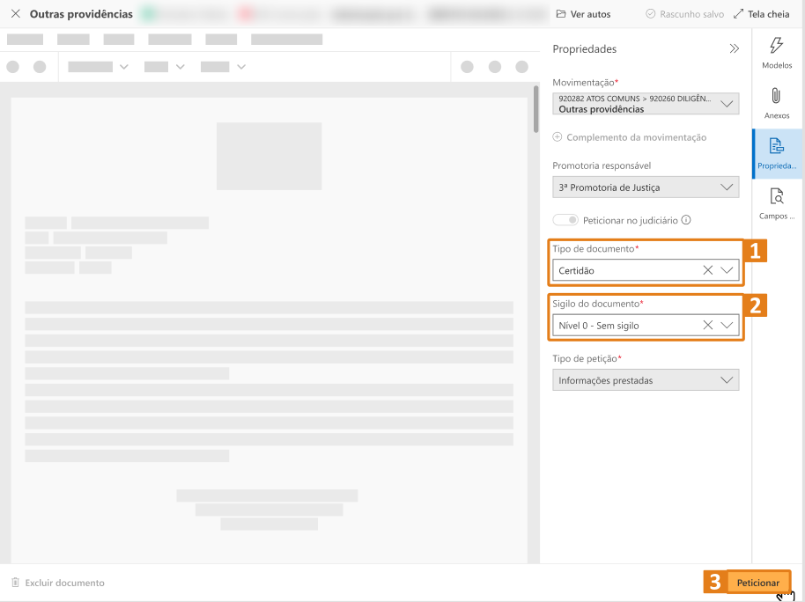The height and width of the screenshot is (602, 805).
Task: Add Complemento da movimentação
Action: (629, 137)
